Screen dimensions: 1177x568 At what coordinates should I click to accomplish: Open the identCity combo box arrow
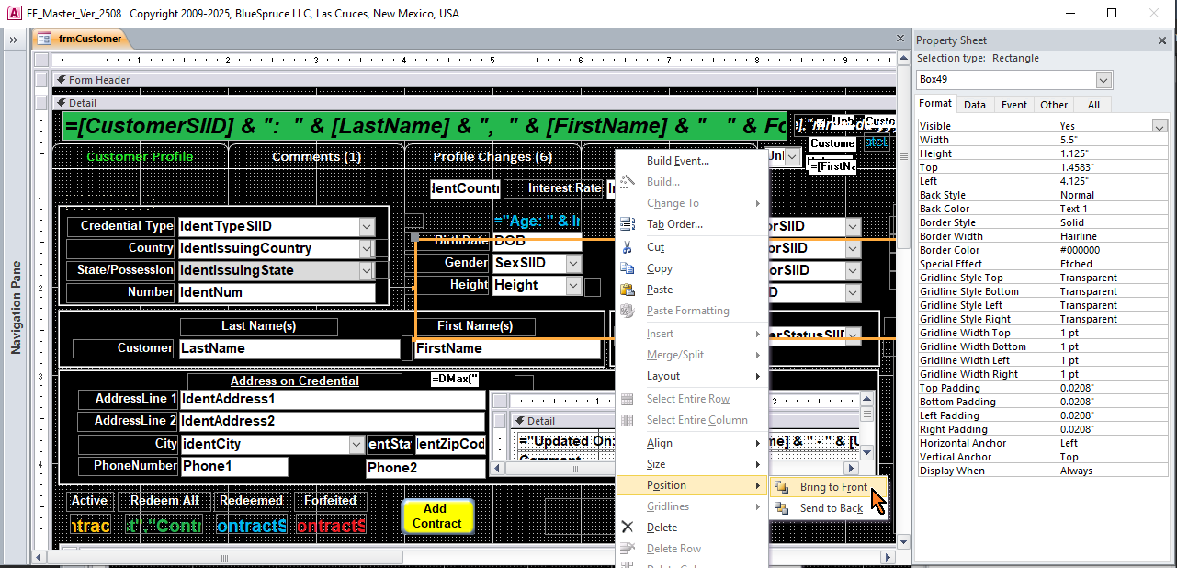(356, 444)
